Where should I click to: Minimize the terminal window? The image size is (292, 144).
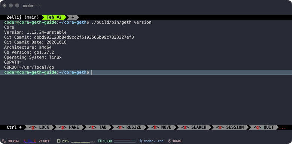(11, 6)
